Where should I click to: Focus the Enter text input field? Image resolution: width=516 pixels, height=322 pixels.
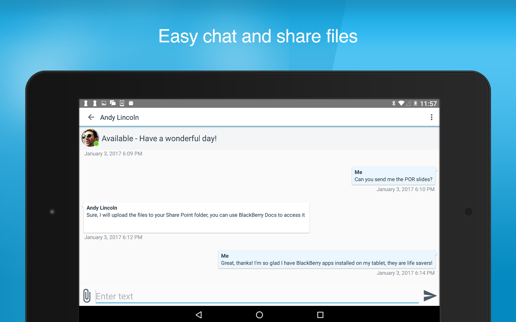pyautogui.click(x=215, y=296)
